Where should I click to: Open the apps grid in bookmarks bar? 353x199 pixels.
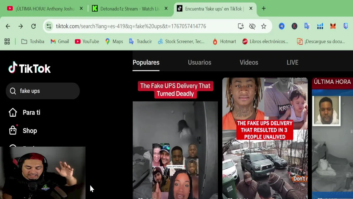point(7,41)
